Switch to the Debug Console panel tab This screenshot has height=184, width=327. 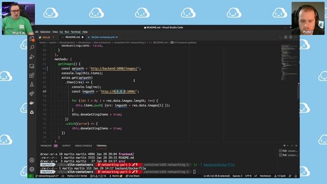[x=83, y=146]
